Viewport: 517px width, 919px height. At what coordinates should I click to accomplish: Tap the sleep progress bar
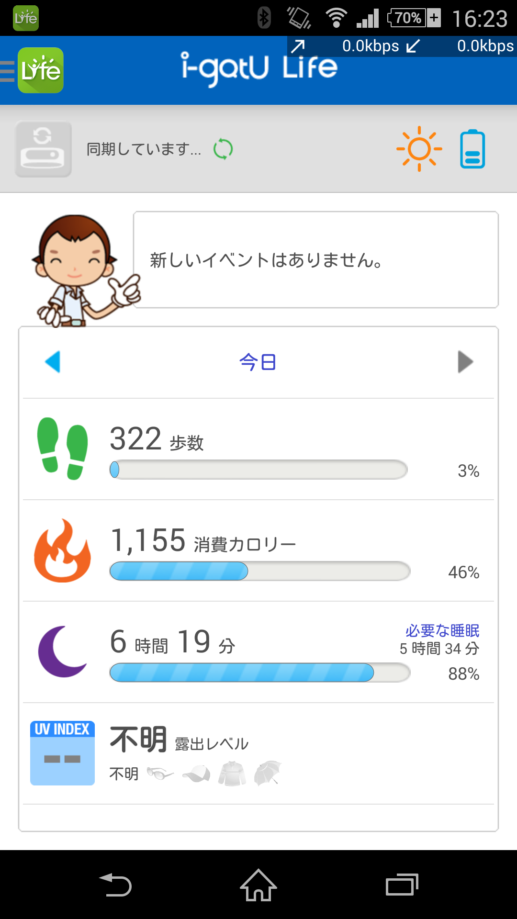pos(260,672)
